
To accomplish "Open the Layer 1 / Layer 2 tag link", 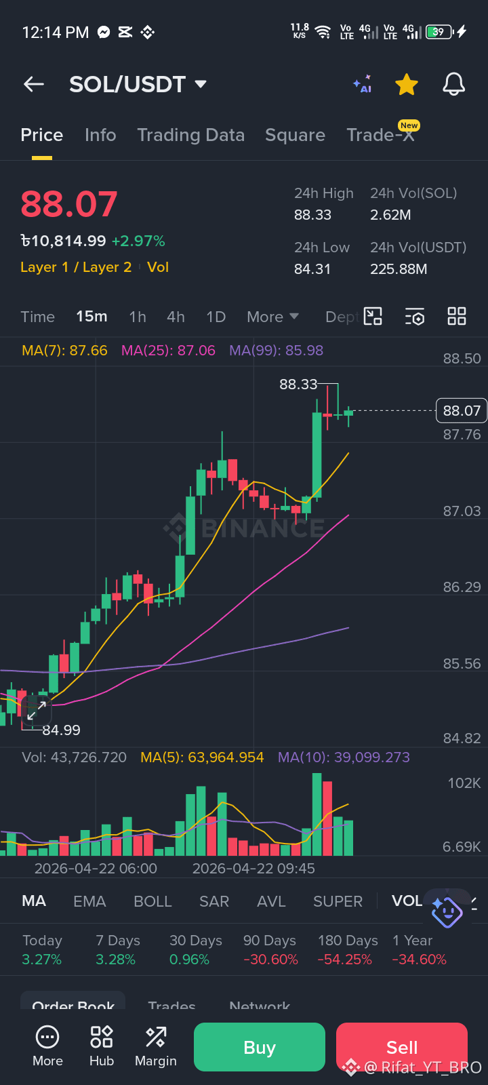I will (x=76, y=267).
